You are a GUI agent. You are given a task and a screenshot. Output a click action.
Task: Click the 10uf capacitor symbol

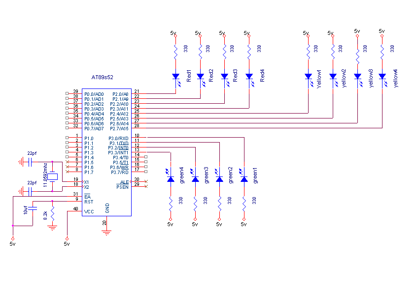click(33, 209)
